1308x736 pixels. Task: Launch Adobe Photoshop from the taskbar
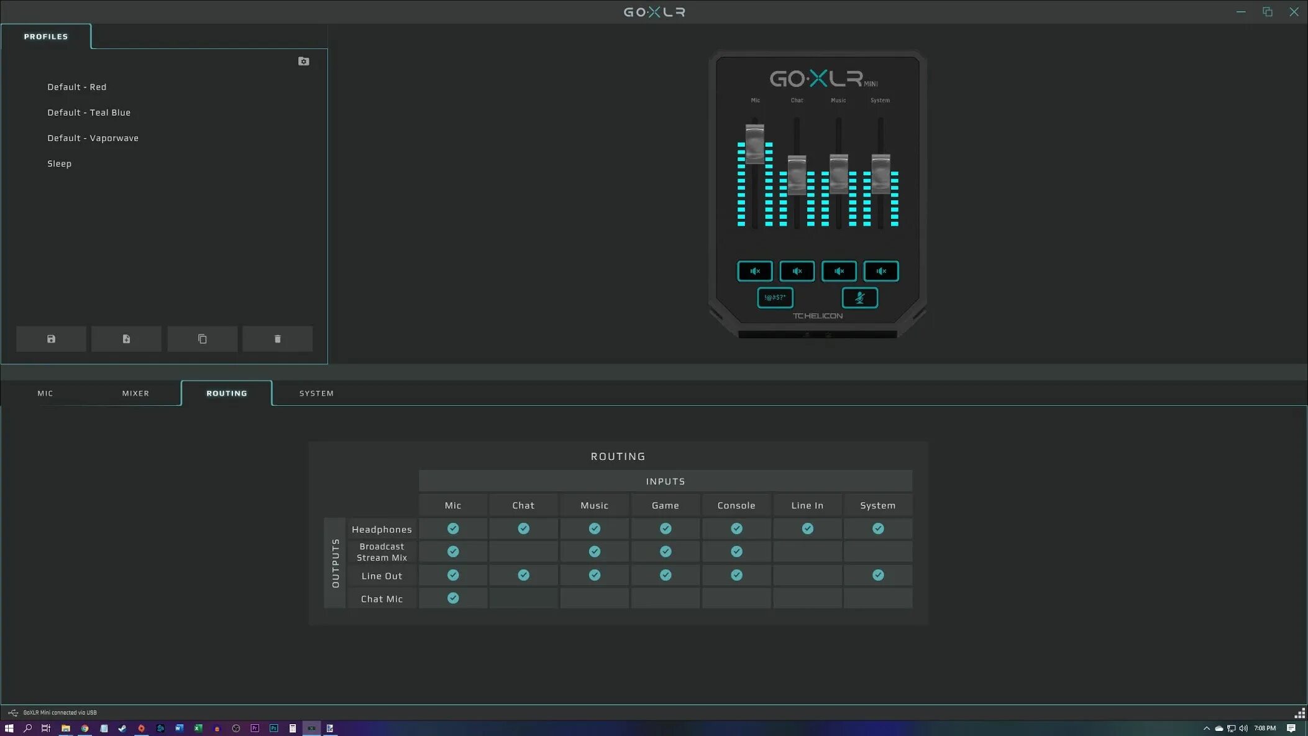tap(273, 727)
